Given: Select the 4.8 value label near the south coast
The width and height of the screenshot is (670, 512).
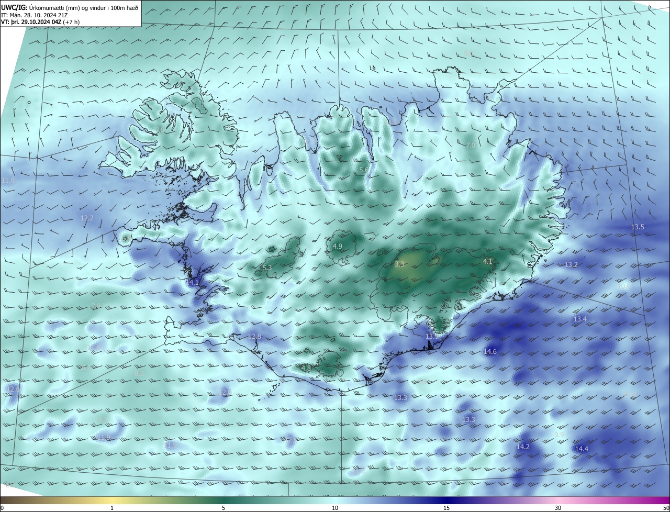Looking at the screenshot, I should 306,369.
